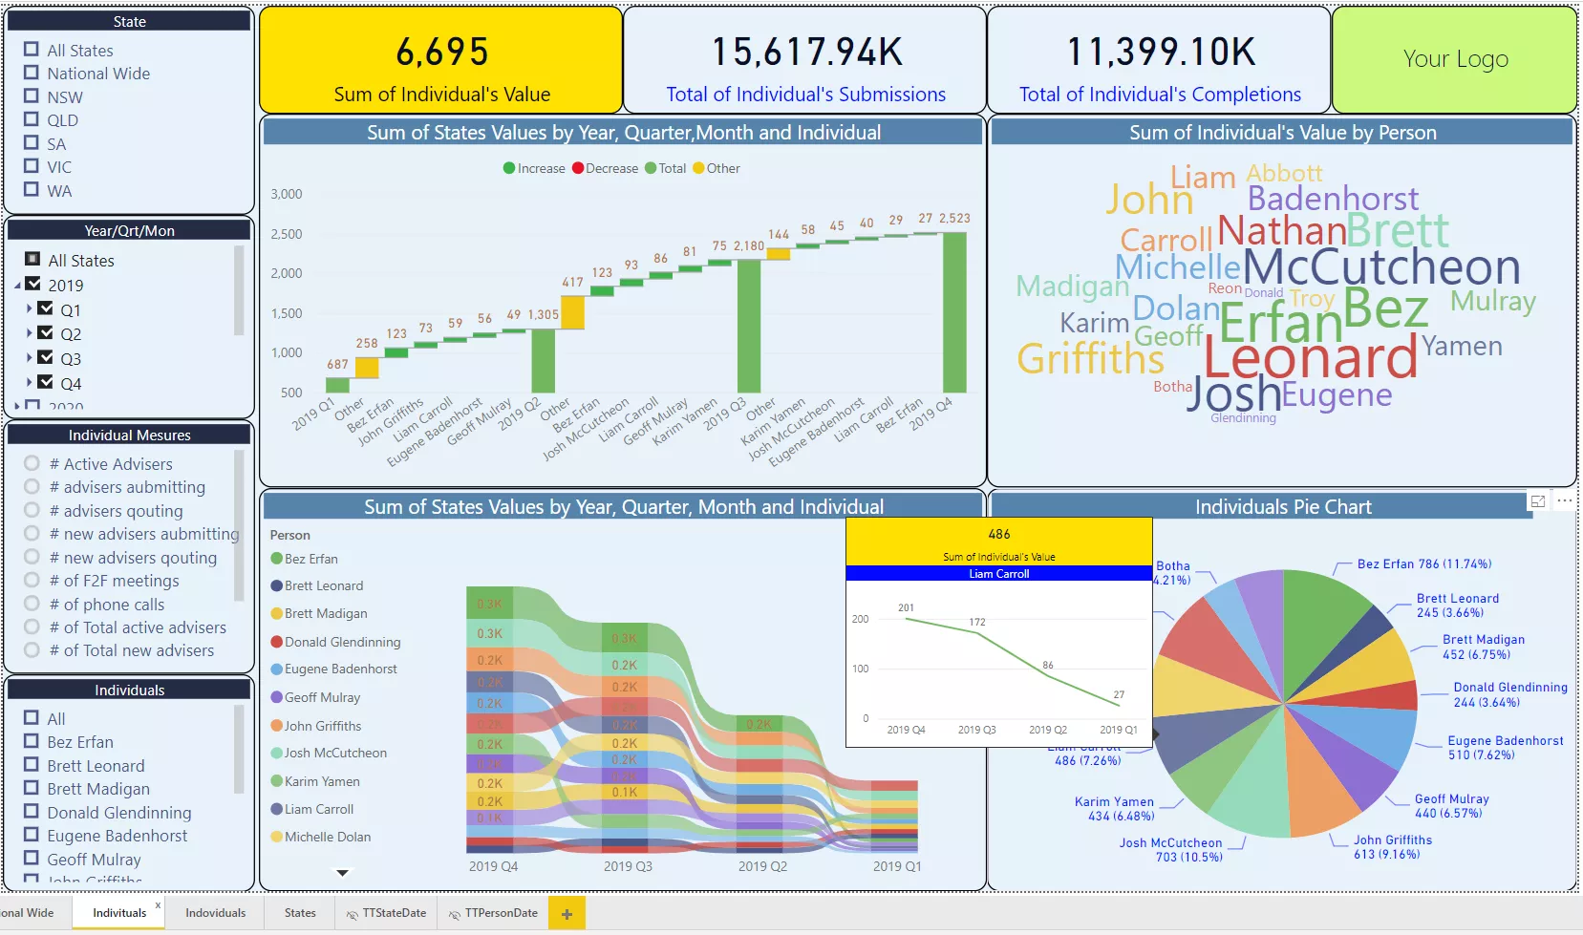
Task: Check the NSW state checkbox
Action: pos(32,96)
